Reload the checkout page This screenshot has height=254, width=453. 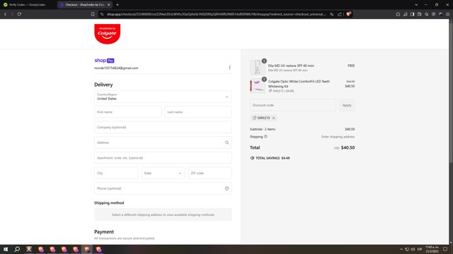(x=19, y=14)
